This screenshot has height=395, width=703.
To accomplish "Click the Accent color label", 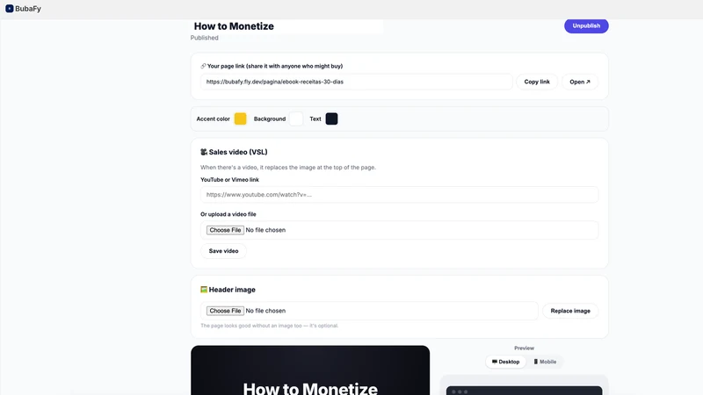I will [x=213, y=119].
